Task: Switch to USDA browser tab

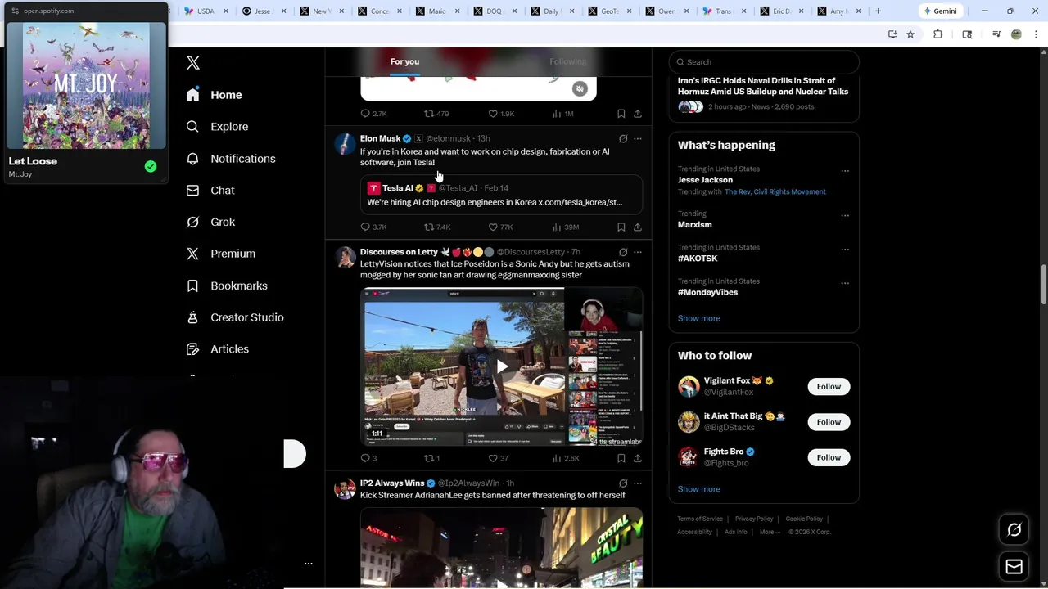Action: point(201,11)
